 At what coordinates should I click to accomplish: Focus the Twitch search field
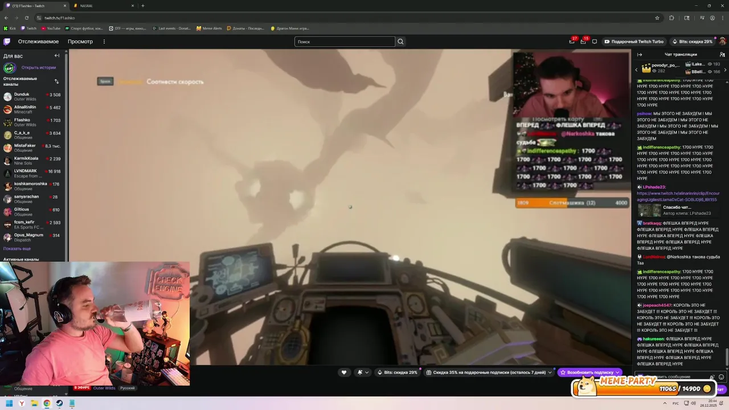click(x=345, y=42)
